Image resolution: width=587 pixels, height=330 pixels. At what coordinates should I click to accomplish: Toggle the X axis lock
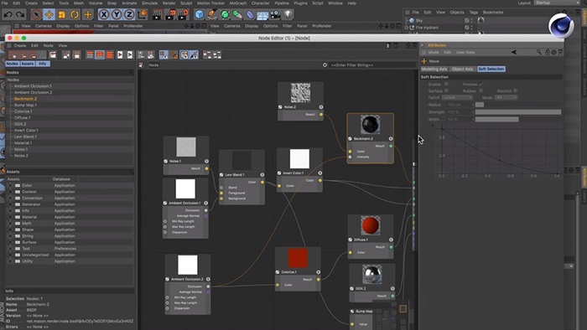pyautogui.click(x=104, y=14)
